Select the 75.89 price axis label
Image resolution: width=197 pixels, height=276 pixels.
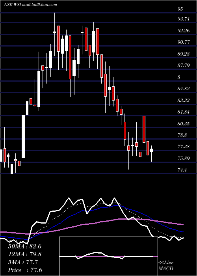tap(184, 158)
